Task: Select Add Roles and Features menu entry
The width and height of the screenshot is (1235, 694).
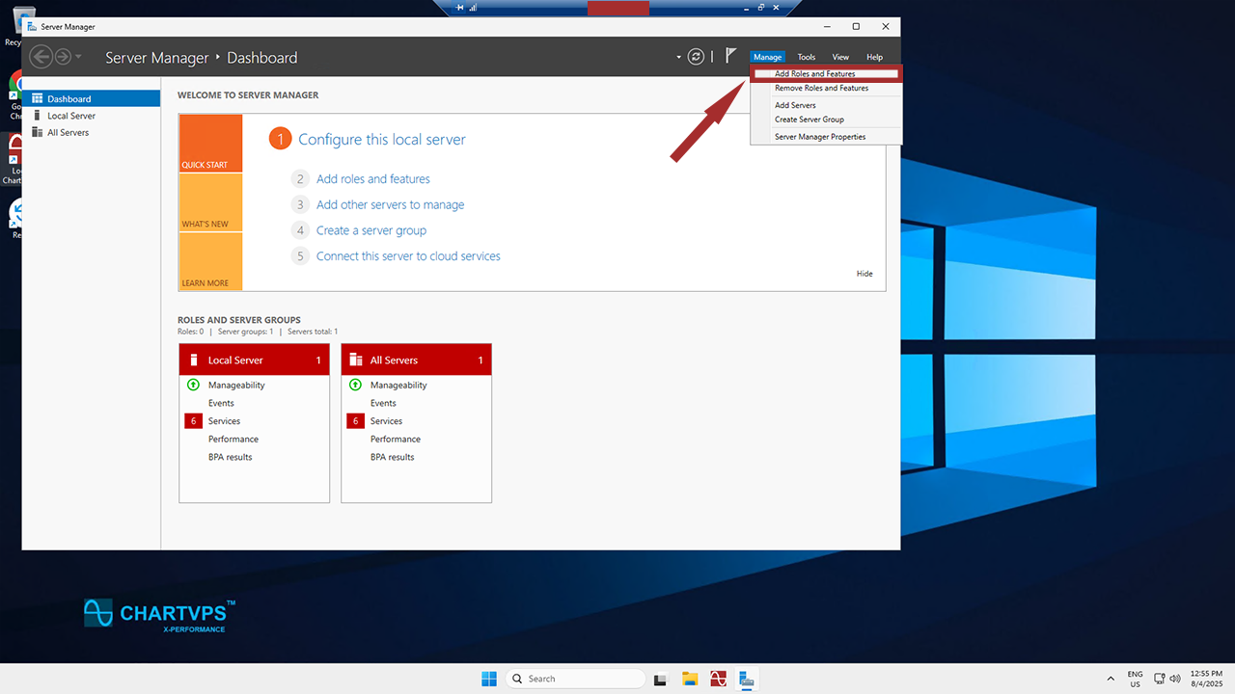Action: (814, 74)
